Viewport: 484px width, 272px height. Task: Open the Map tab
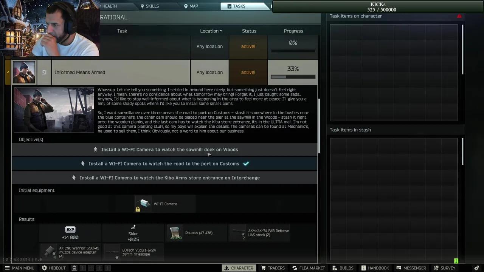pos(191,6)
